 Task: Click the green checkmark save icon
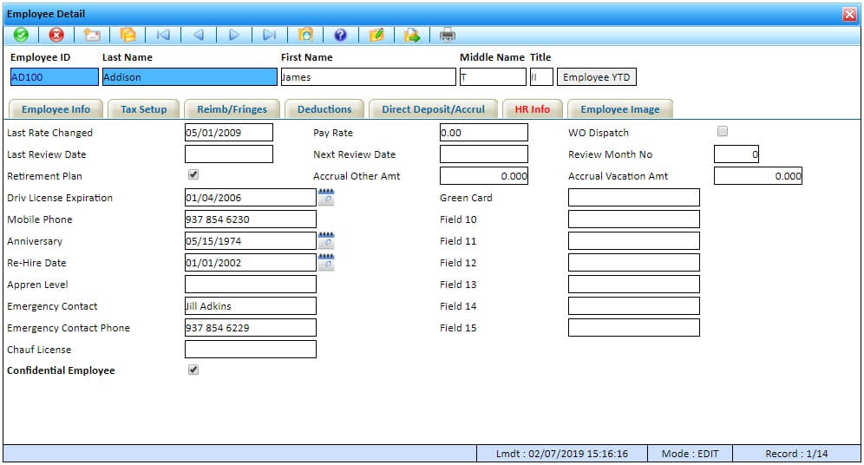coord(21,35)
